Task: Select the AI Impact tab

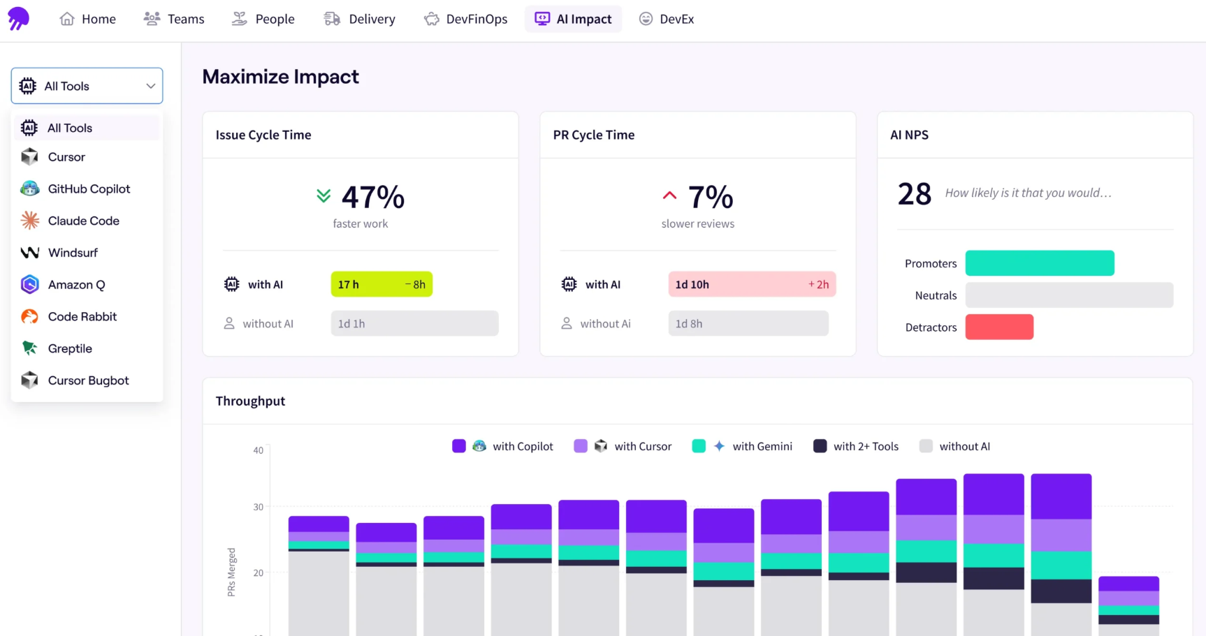Action: coord(573,19)
